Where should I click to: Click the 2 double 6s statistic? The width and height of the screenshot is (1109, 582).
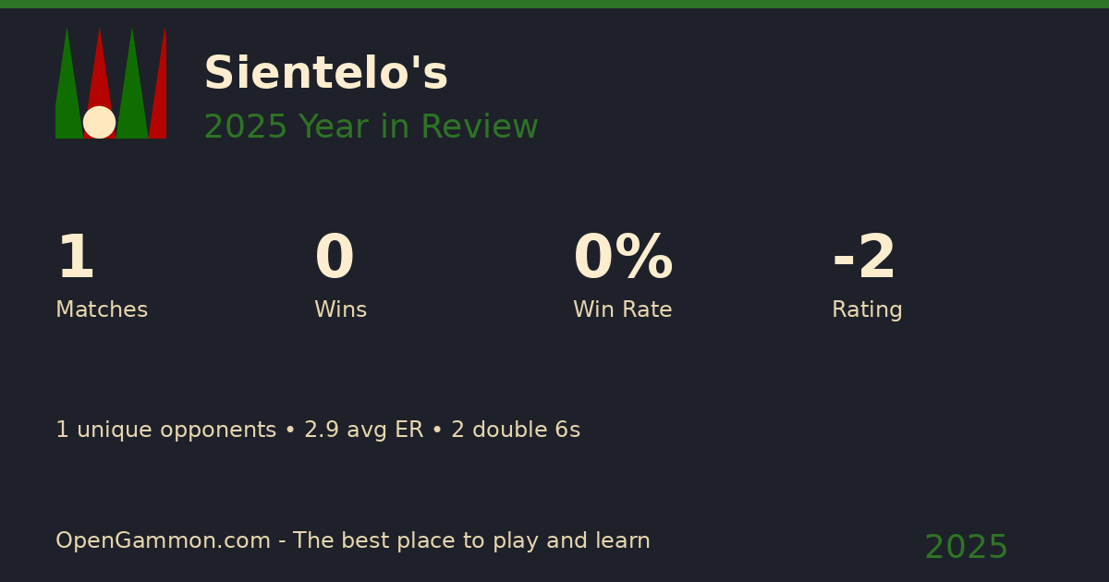pyautogui.click(x=516, y=430)
